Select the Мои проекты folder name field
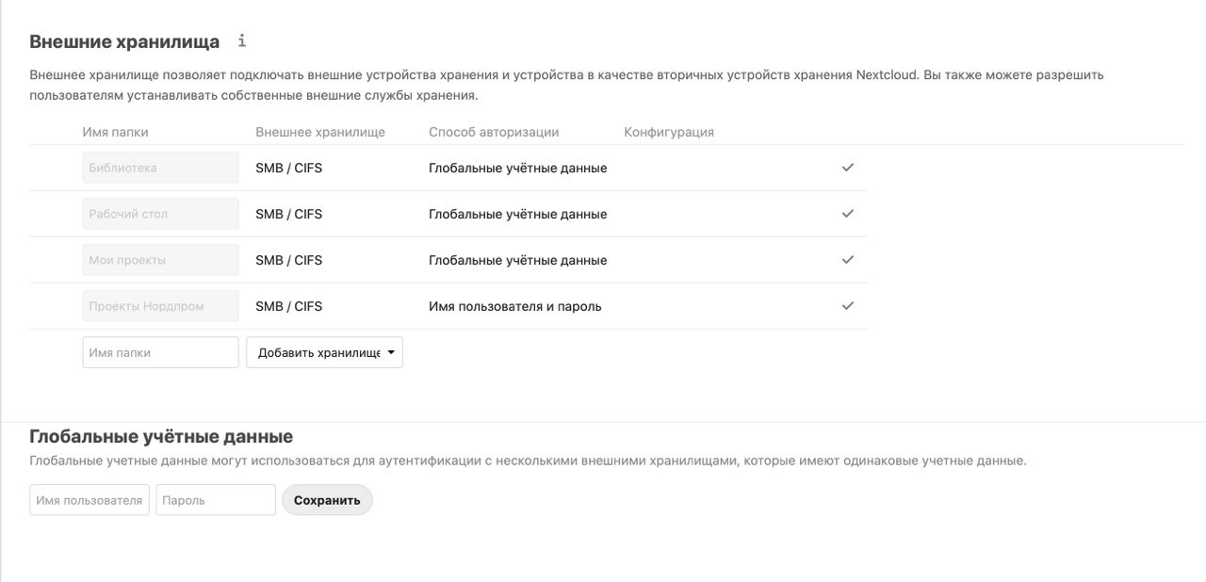 tap(161, 260)
